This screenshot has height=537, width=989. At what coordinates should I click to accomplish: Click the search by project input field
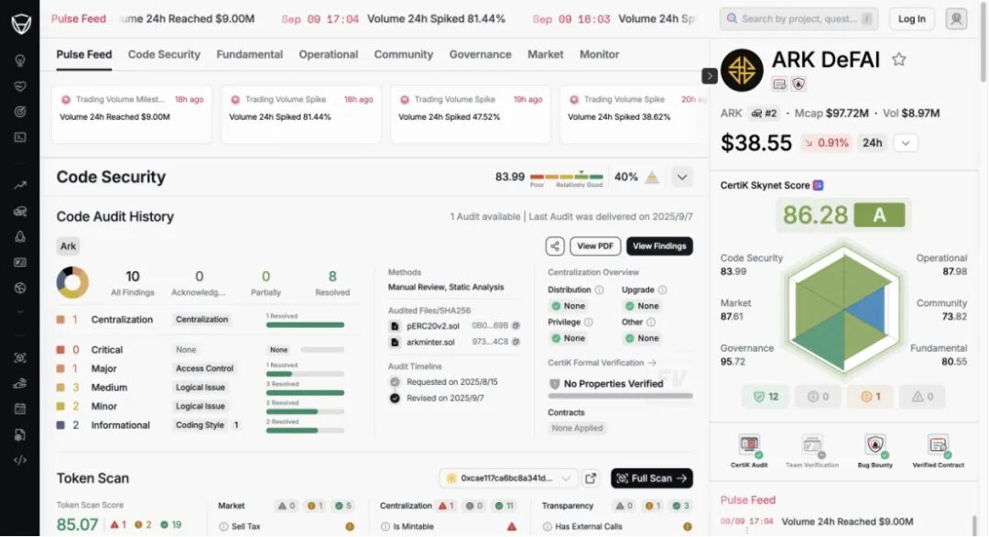pos(799,18)
